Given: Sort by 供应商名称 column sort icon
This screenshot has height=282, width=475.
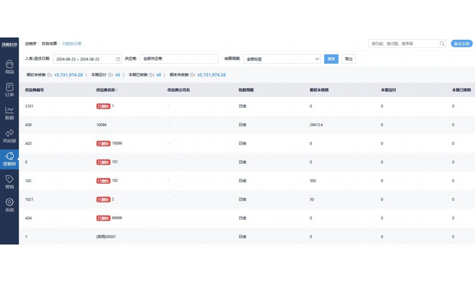Looking at the screenshot, I should click(x=117, y=90).
